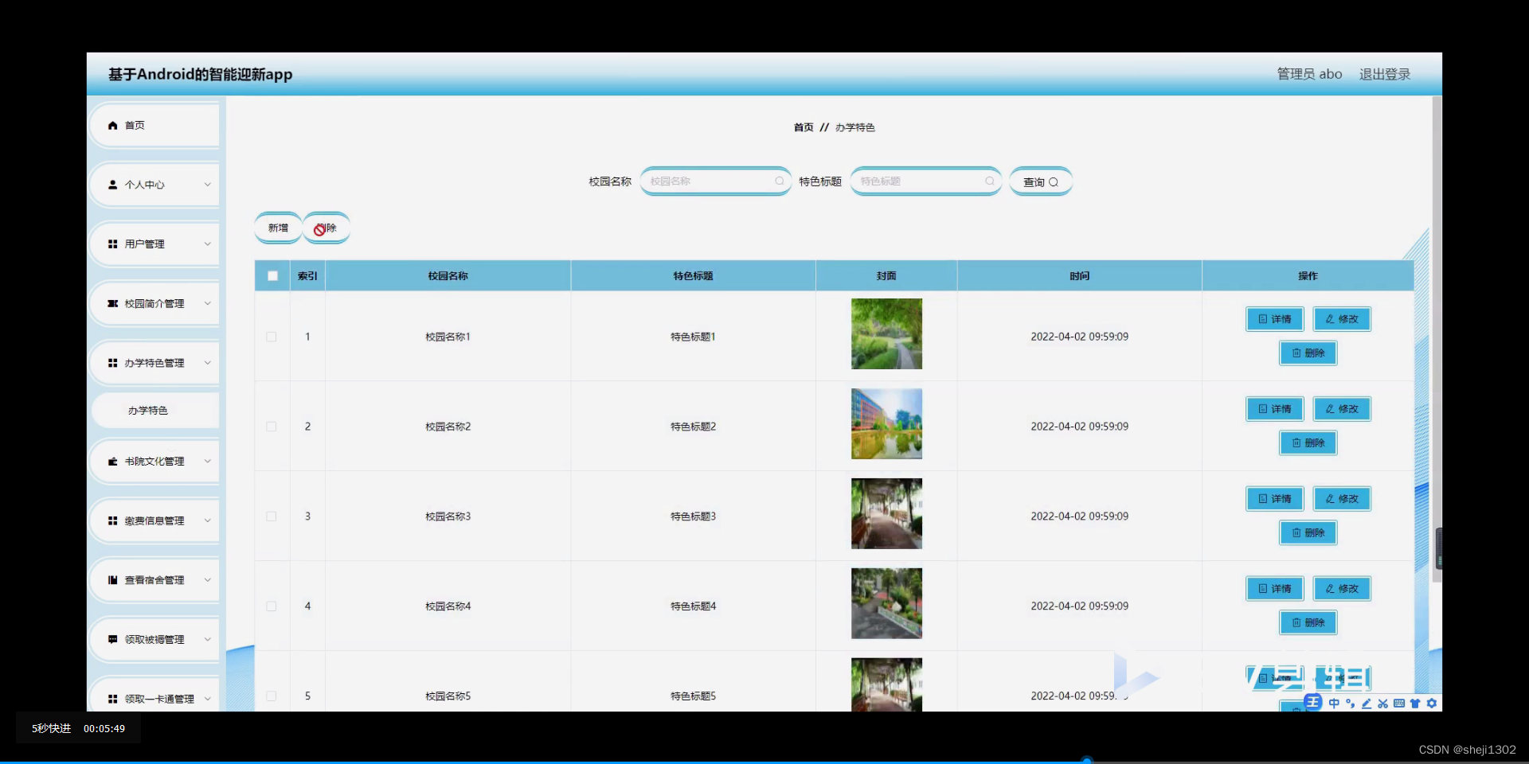
Task: Click the home icon beside 首页
Action: [x=112, y=125]
